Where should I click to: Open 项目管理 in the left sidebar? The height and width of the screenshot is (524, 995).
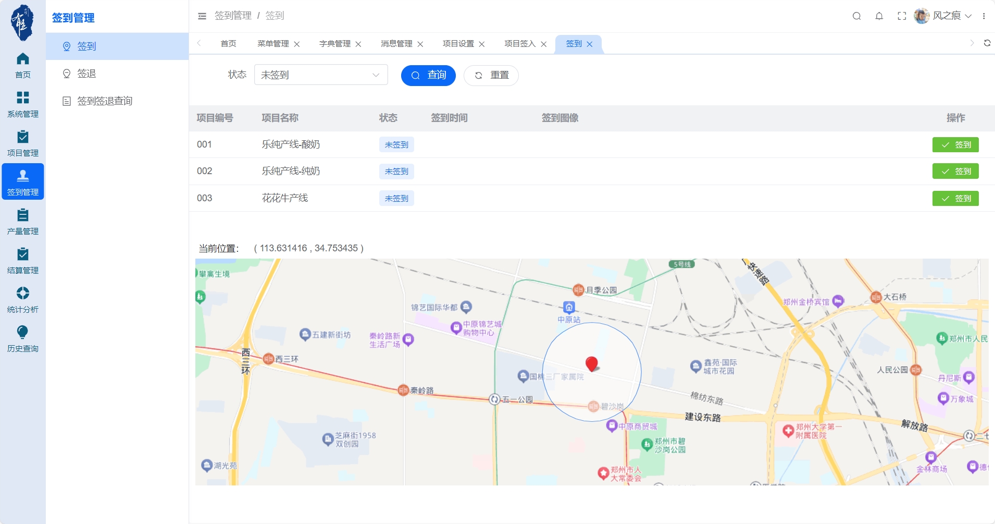pos(23,143)
